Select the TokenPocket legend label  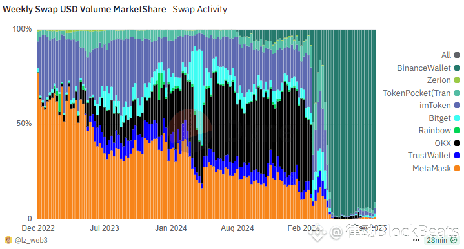pos(417,93)
